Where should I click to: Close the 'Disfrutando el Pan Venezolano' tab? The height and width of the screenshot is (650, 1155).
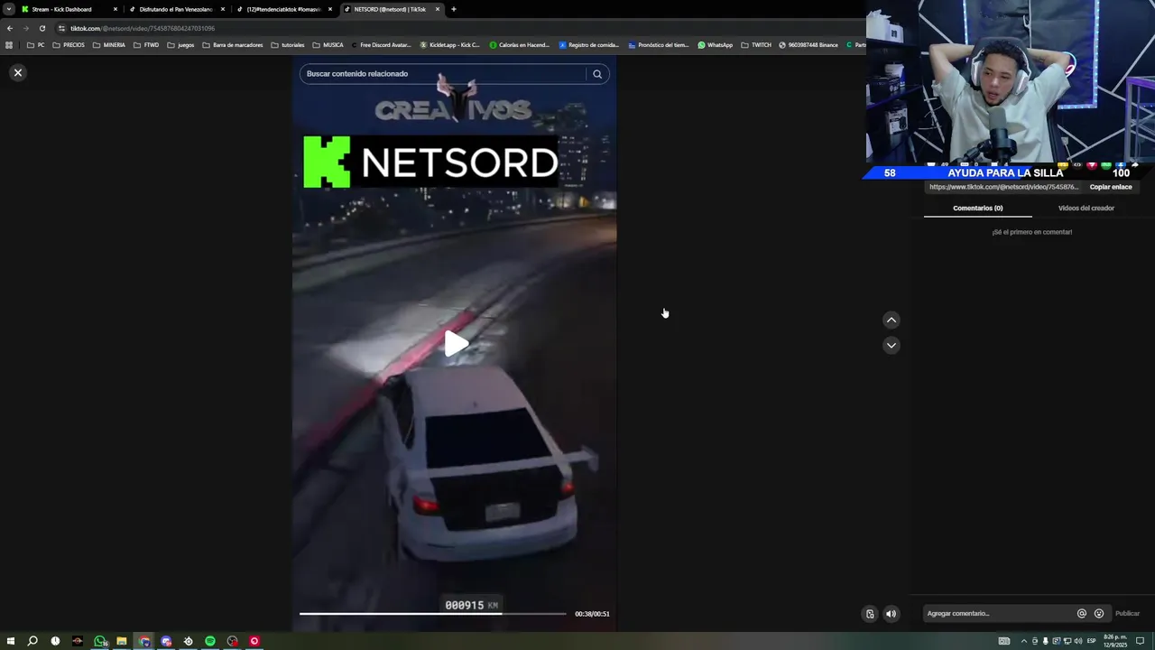(223, 9)
